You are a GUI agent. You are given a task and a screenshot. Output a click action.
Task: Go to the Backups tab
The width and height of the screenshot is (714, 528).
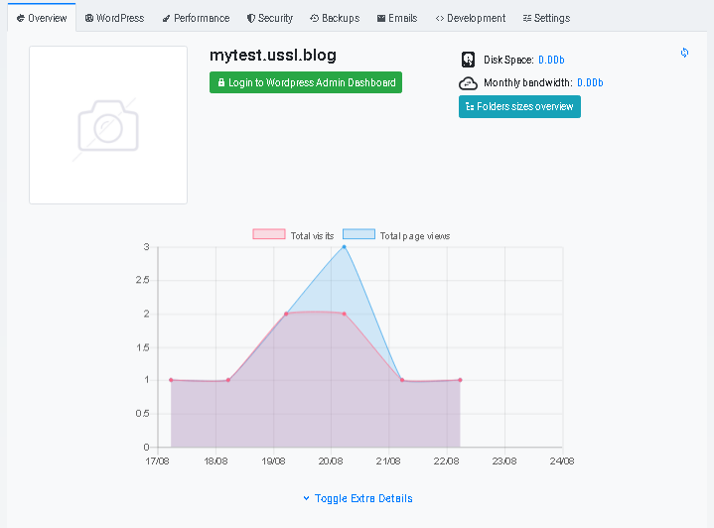(x=335, y=18)
